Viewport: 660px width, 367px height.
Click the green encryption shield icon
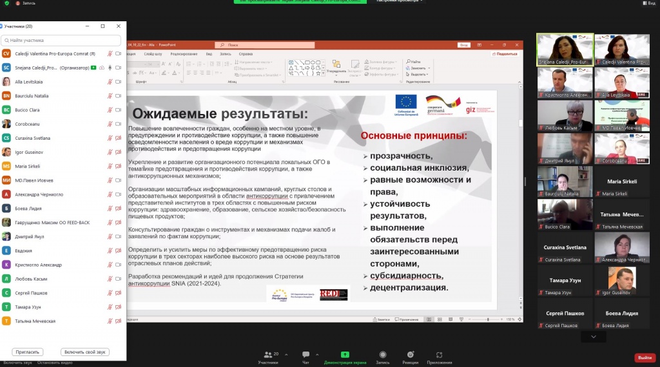[x=6, y=3]
